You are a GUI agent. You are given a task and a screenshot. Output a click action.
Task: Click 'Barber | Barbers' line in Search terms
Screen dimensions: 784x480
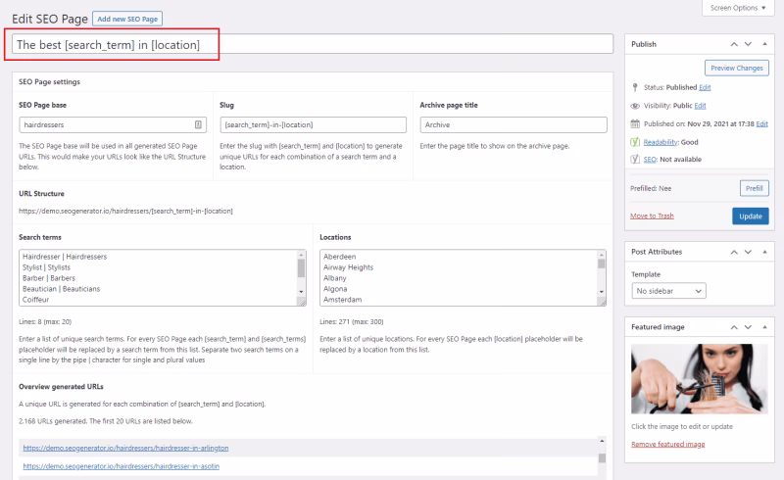[48, 278]
